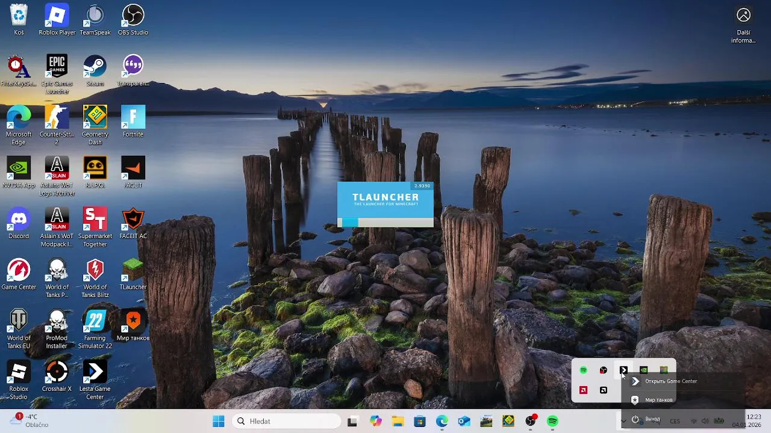Open Geometry Dash icon on taskbar
This screenshot has height=433, width=771.
[508, 422]
